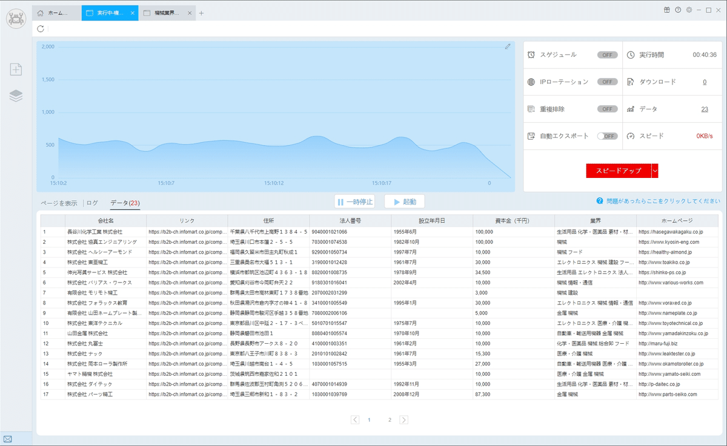Image resolution: width=727 pixels, height=446 pixels.
Task: Toggle the IPローテーション OFF switch
Action: click(x=607, y=82)
